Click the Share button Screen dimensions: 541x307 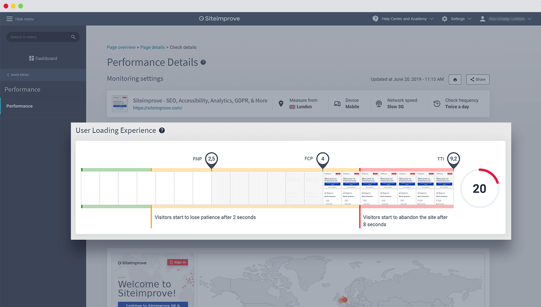tap(478, 79)
